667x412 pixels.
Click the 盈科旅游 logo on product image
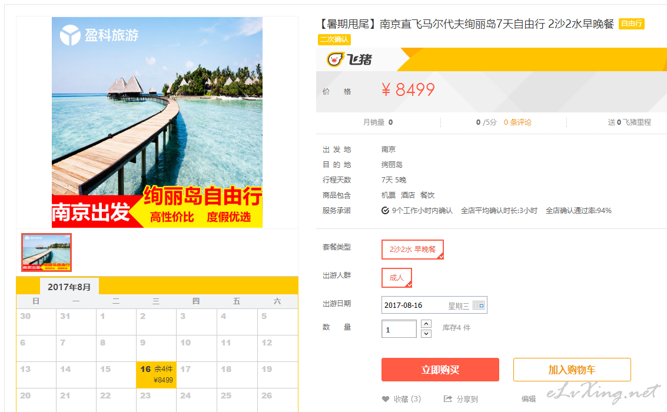[99, 35]
